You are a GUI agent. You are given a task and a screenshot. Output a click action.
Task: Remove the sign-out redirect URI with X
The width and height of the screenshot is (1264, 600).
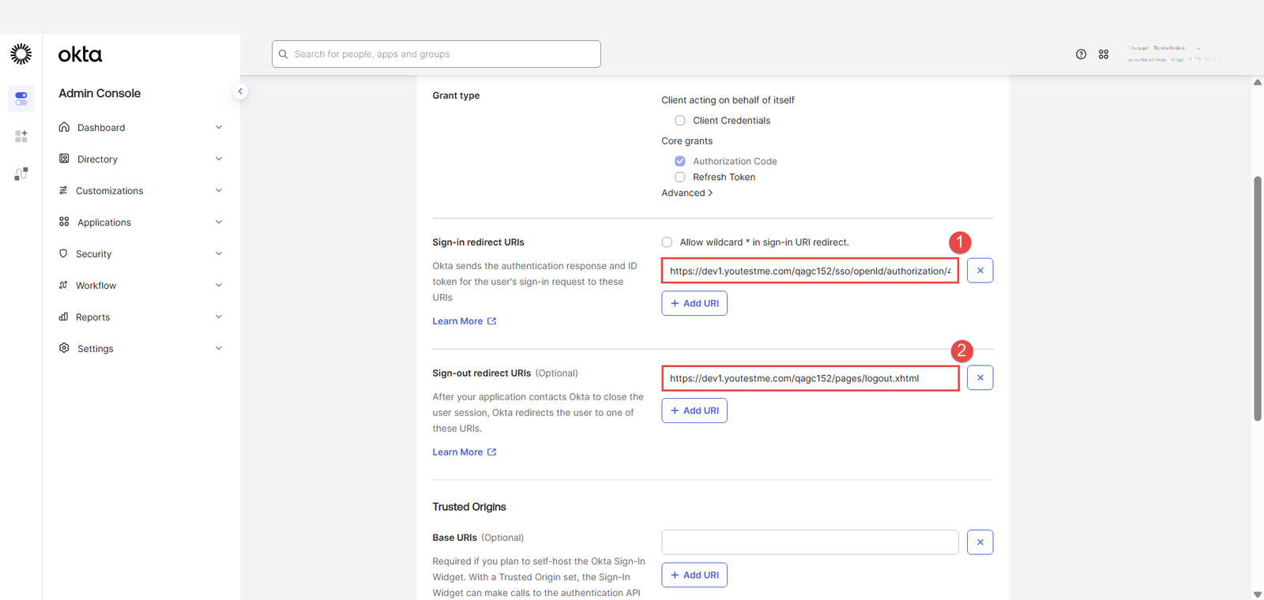[x=980, y=378]
